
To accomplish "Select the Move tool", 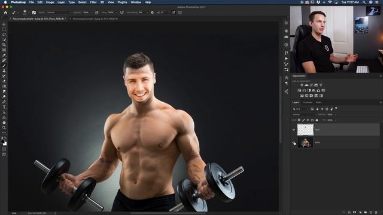I will [4, 24].
